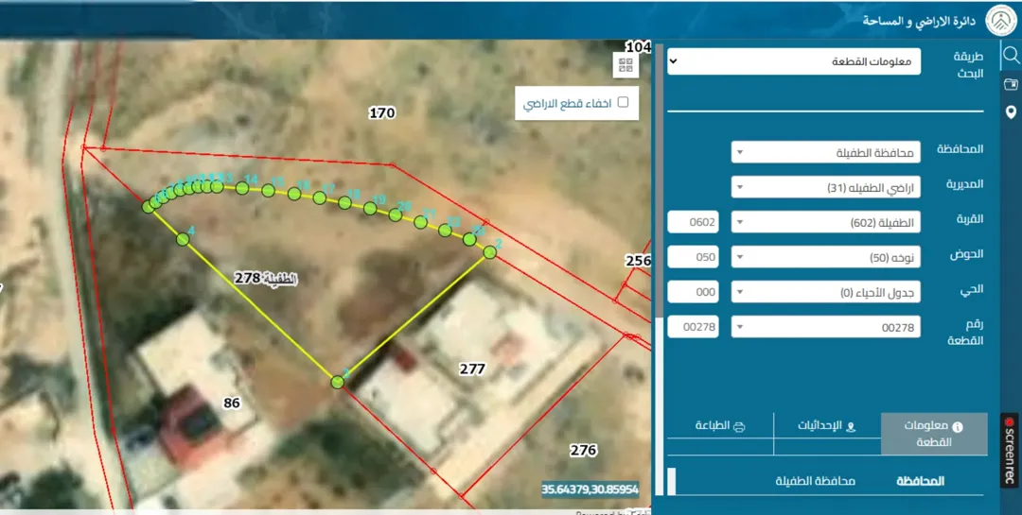
Task: Click the village code field showing 0602
Action: tap(693, 222)
